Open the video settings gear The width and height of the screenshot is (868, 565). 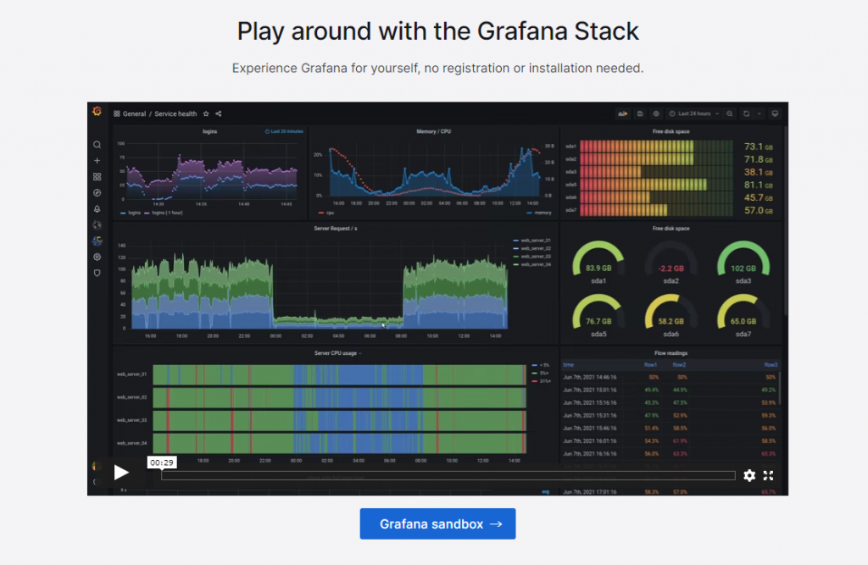(749, 475)
